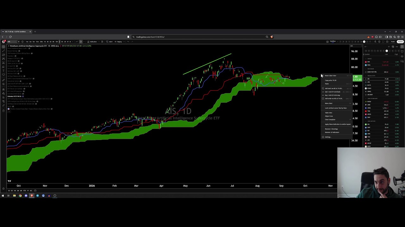Select the trend line drawing tool
The height and width of the screenshot is (227, 405).
pyautogui.click(x=3, y=50)
